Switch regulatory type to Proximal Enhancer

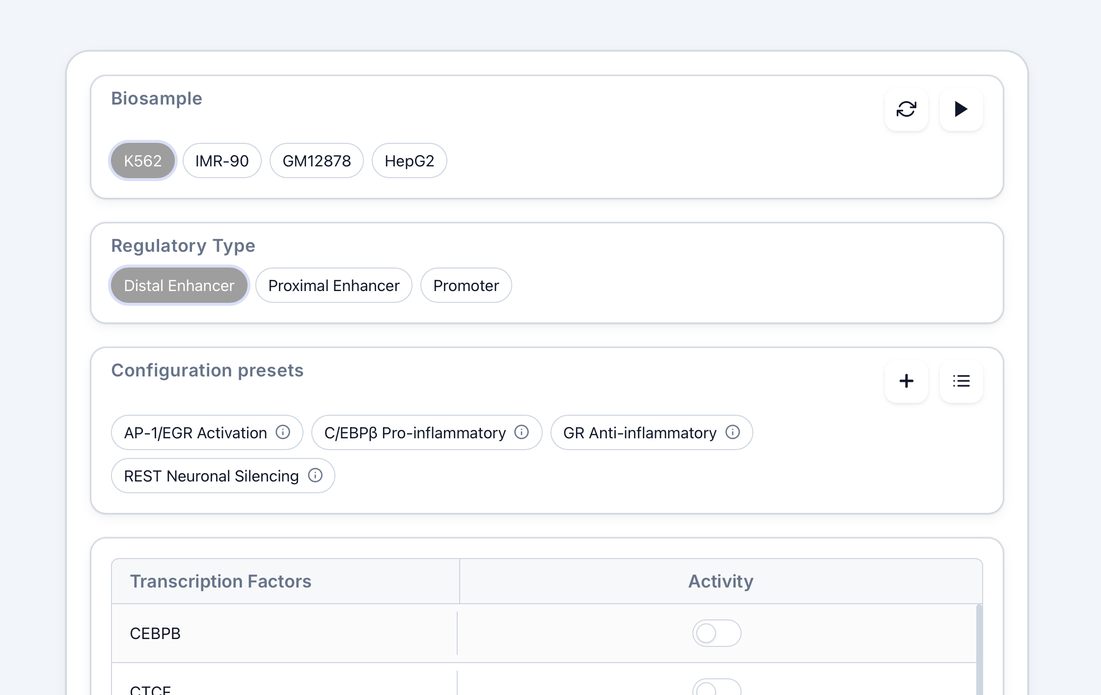333,286
